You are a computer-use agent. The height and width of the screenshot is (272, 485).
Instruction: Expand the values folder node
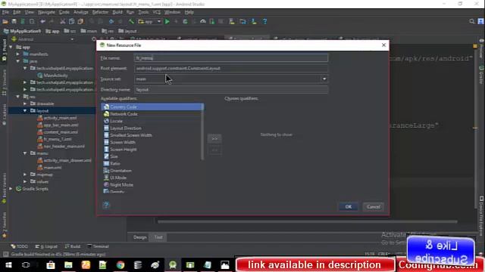(x=25, y=181)
